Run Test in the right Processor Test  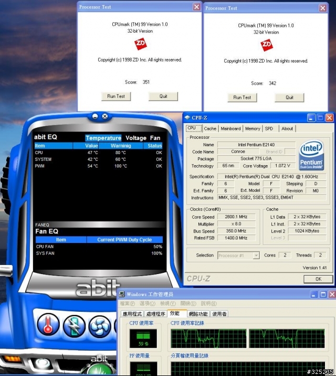tap(242, 98)
